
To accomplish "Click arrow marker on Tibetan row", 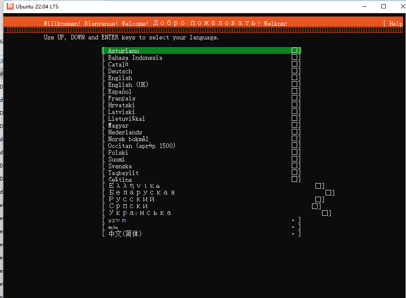I will (x=293, y=227).
